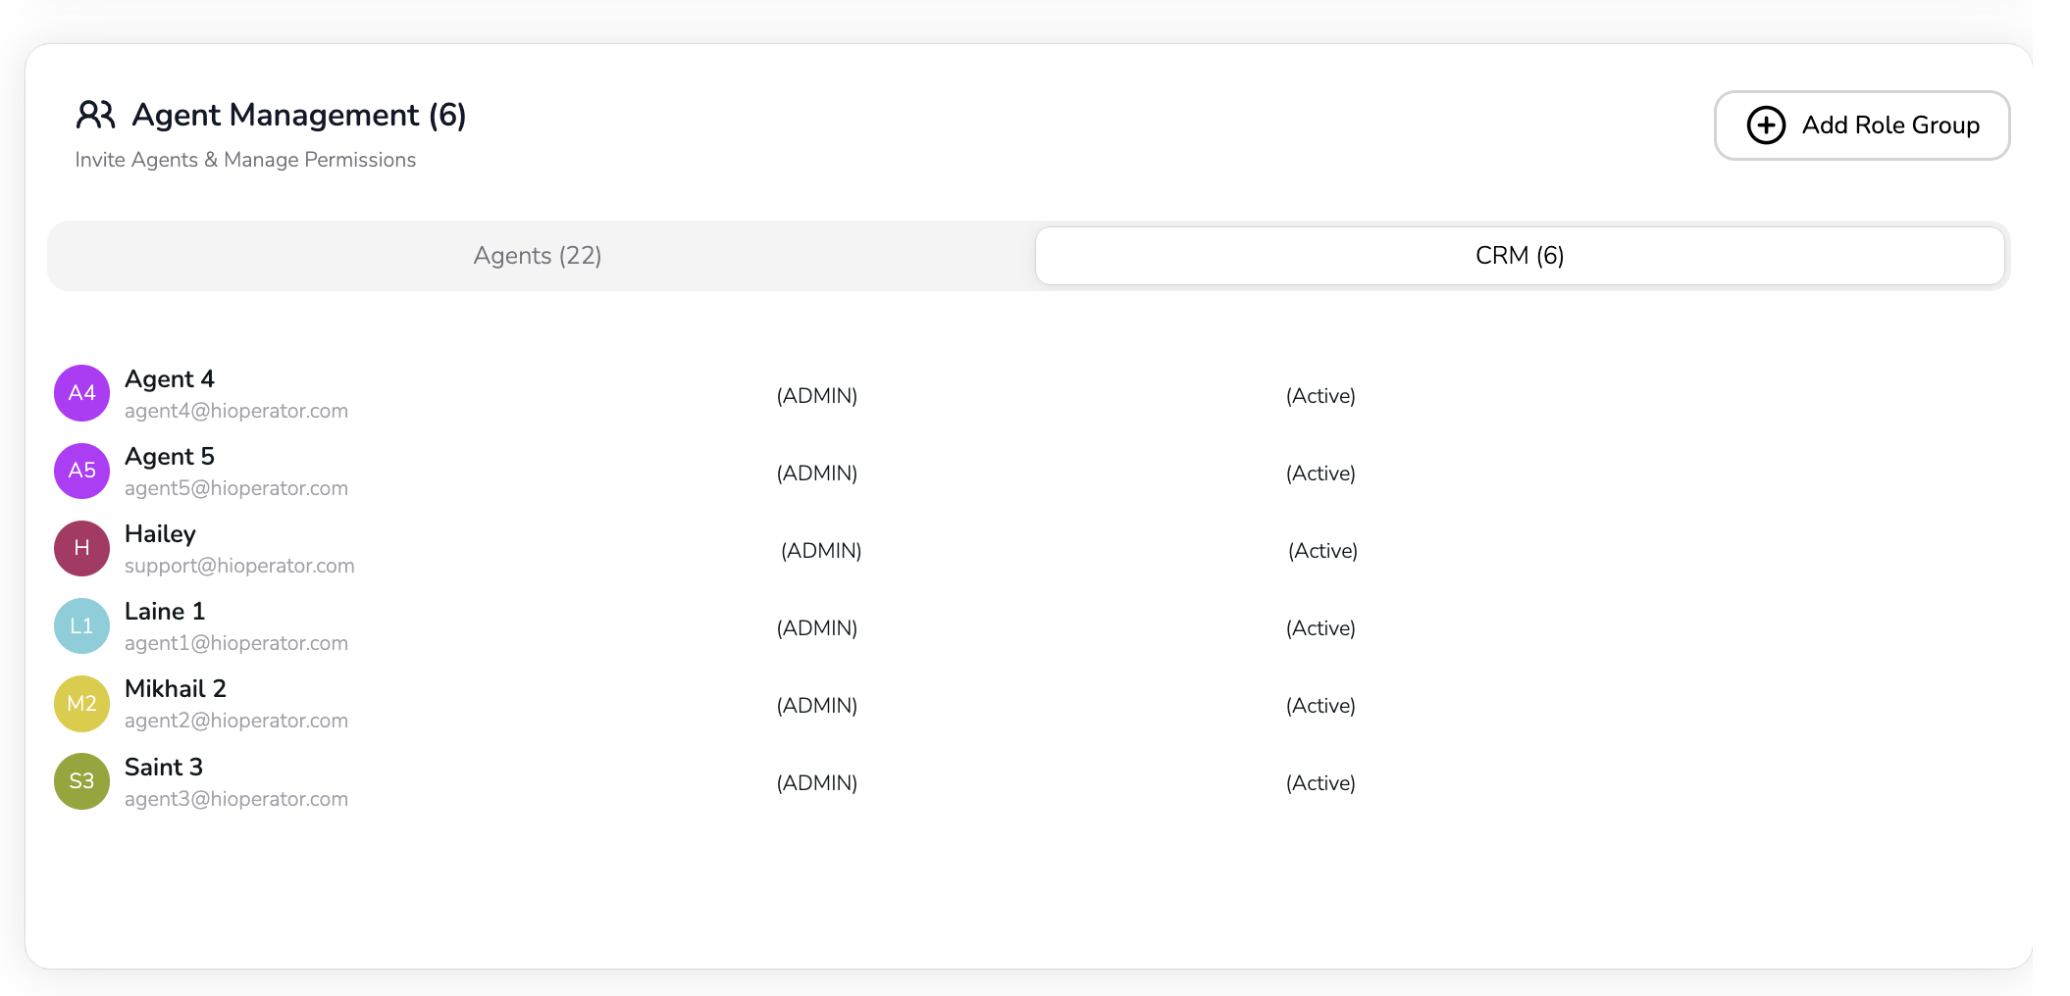2070x996 pixels.
Task: Select the Saint 3 agent name
Action: click(x=164, y=767)
